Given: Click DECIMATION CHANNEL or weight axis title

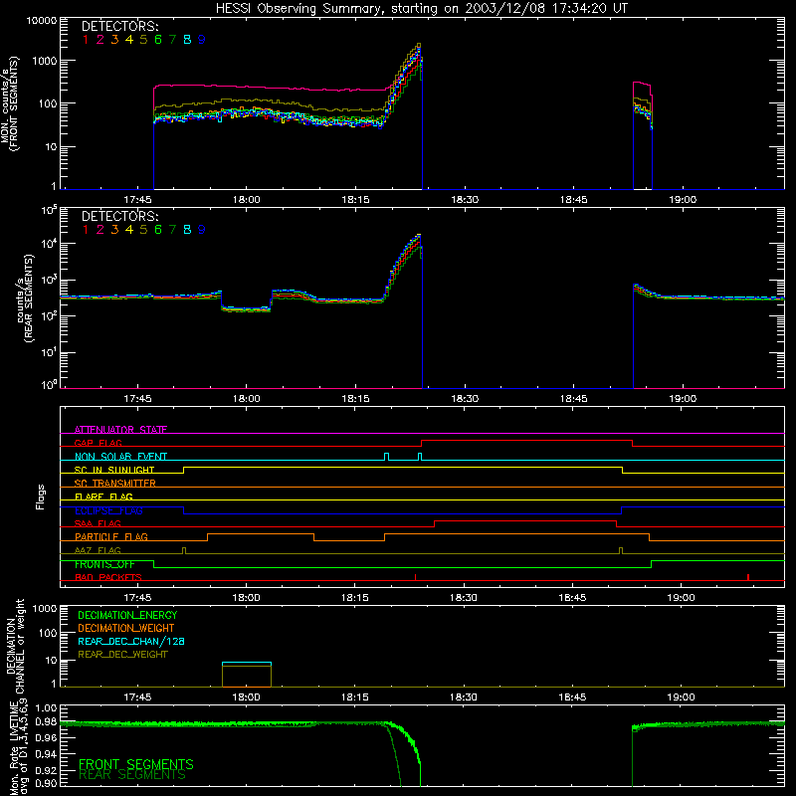Looking at the screenshot, I should click(15, 646).
